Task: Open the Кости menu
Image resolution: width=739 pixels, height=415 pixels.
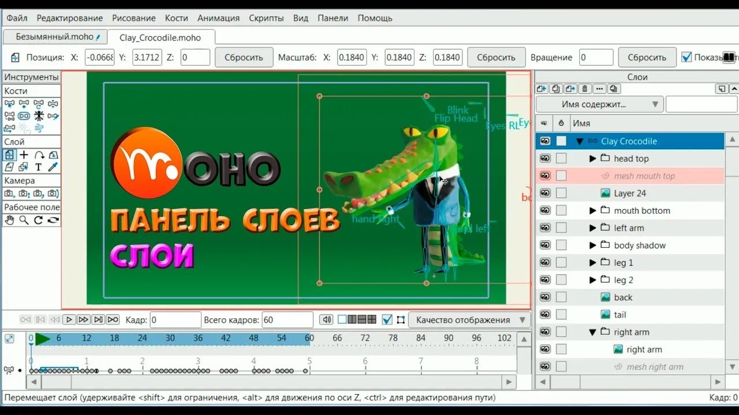Action: coord(176,18)
